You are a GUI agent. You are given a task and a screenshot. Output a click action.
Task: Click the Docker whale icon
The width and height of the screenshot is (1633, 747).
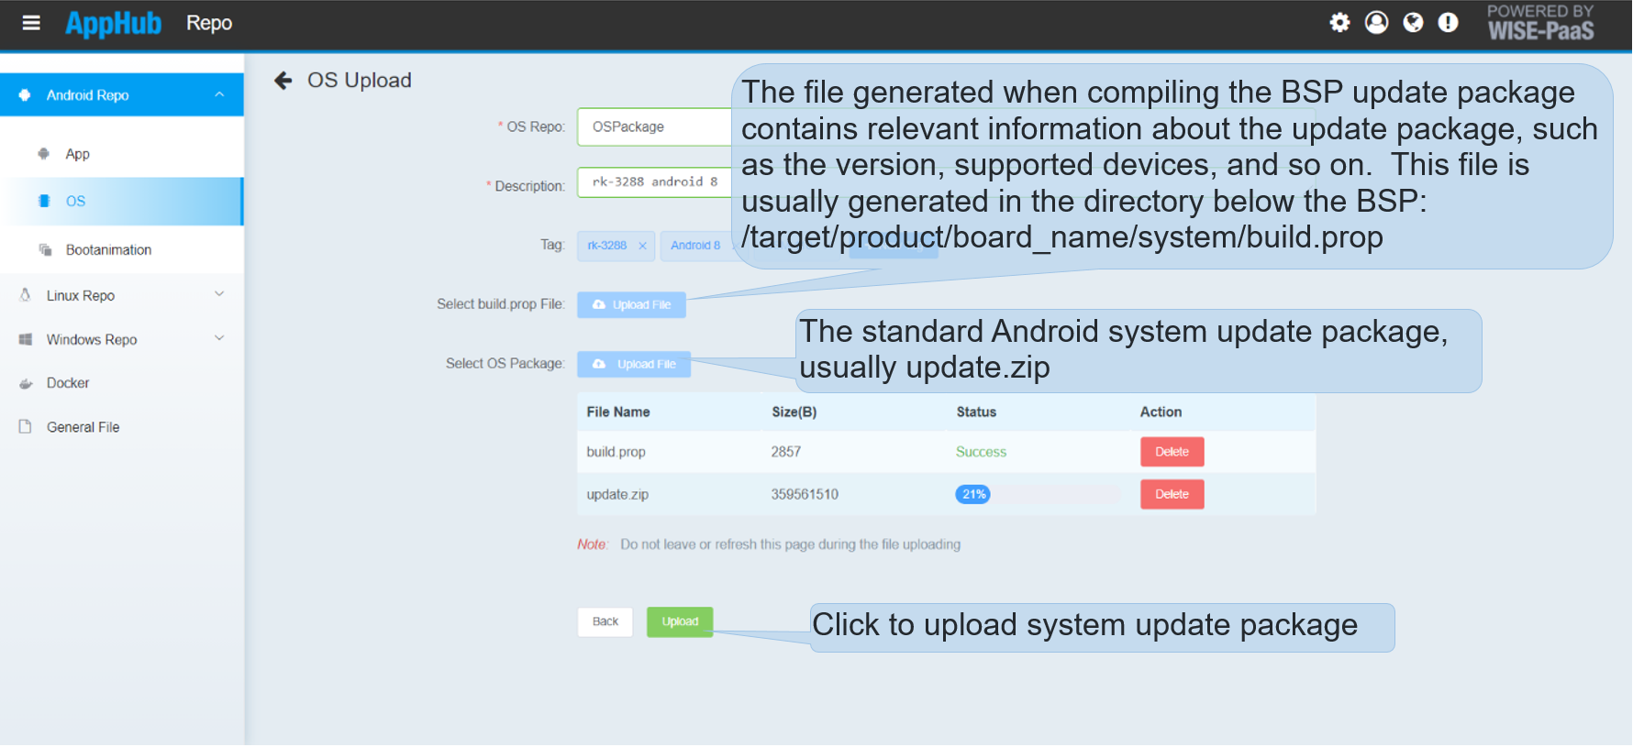click(x=26, y=383)
